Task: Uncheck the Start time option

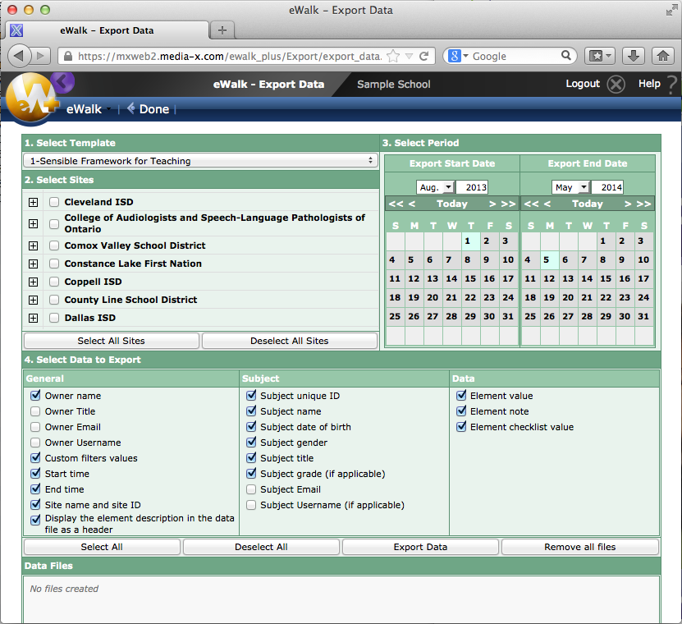Action: click(x=35, y=473)
